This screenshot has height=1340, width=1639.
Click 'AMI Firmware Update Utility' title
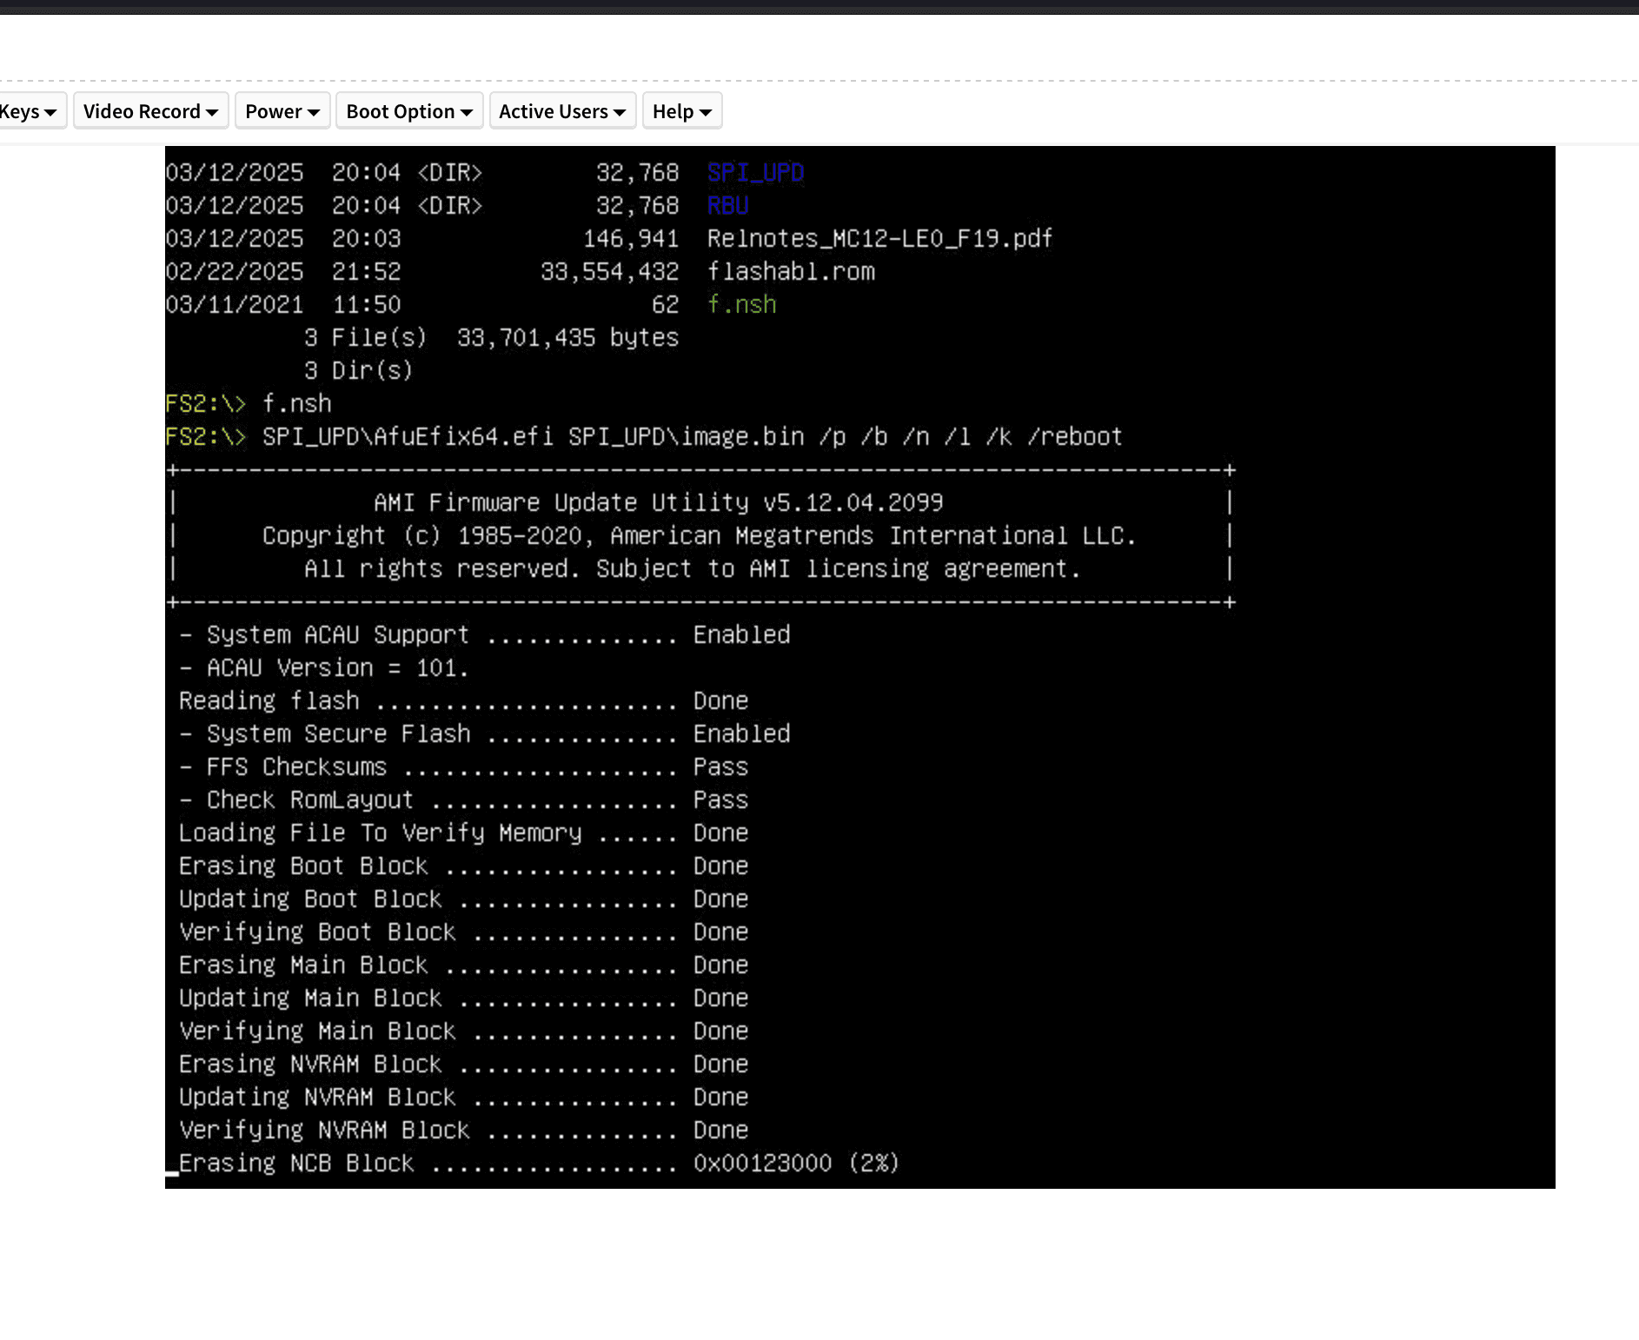pos(658,503)
